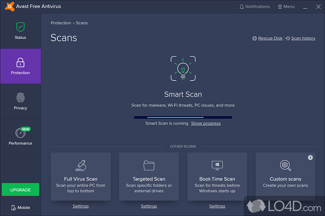Click the Smart Scan heading
325x216 pixels.
[x=183, y=94]
